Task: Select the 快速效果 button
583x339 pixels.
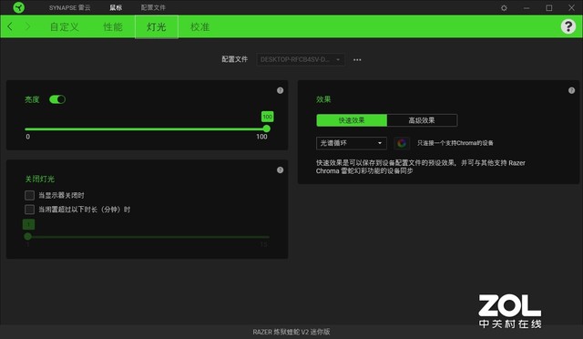Action: (x=352, y=120)
